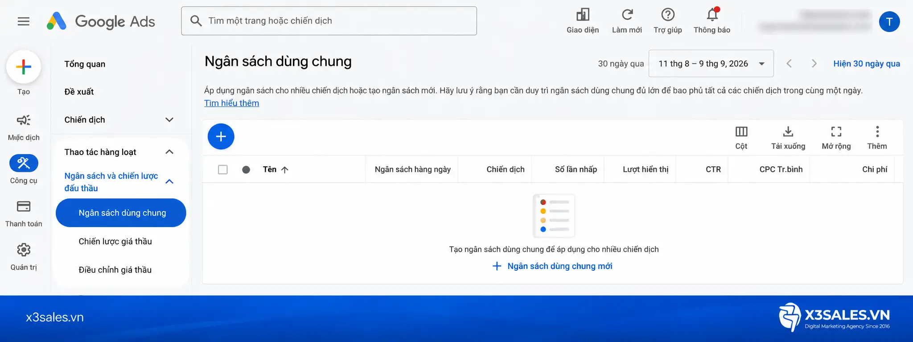Click Mở rộng expand table icon
This screenshot has width=913, height=342.
[836, 138]
